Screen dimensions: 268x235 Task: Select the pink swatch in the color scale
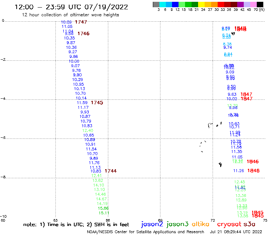click(253, 4)
